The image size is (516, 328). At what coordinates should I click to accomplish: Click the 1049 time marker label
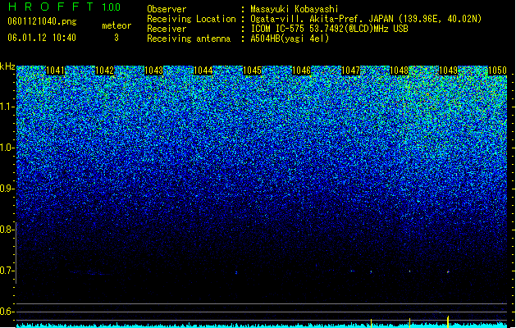(x=449, y=71)
